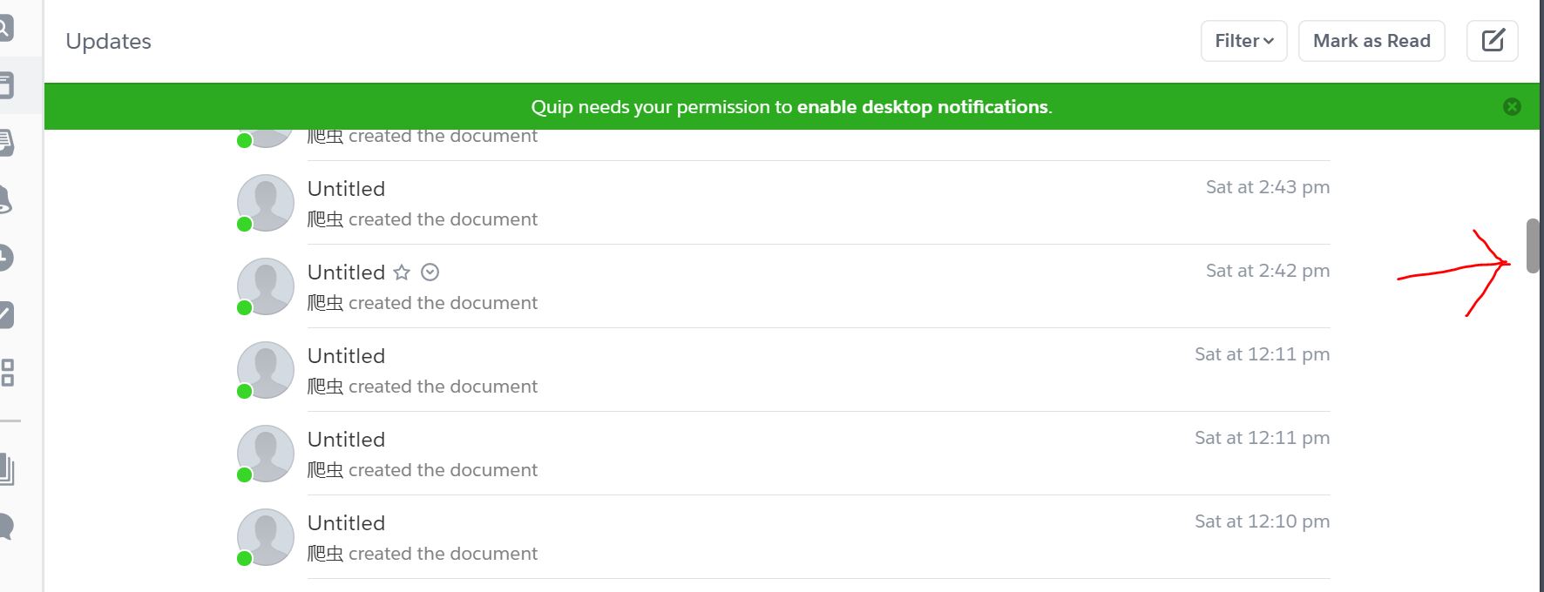Dismiss the green notification banner
The image size is (1544, 592).
(x=1512, y=106)
